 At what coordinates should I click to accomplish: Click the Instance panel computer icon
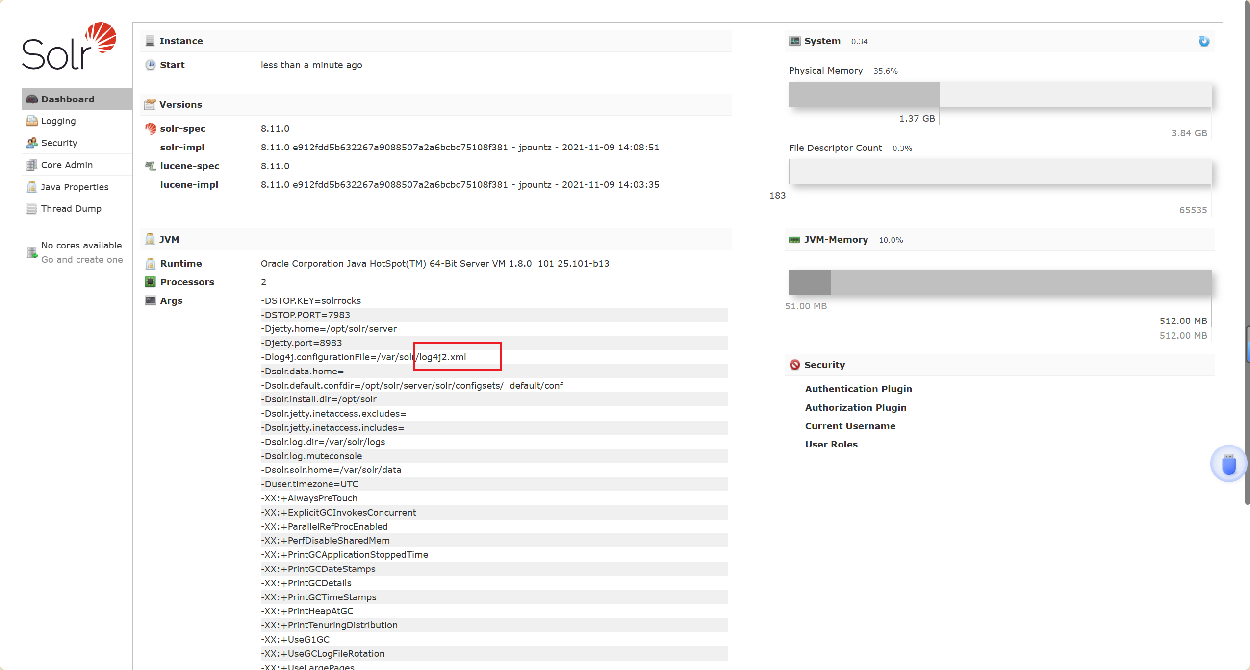tap(150, 40)
